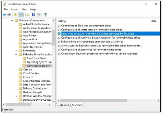Open the Help menu

click(33, 9)
